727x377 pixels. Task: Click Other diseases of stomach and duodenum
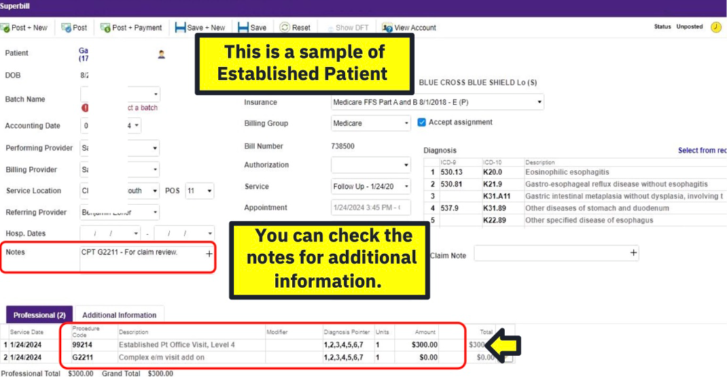pos(597,208)
